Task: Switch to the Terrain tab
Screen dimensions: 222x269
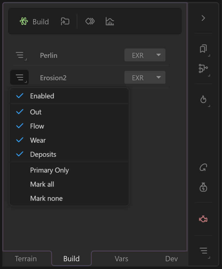Action: pyautogui.click(x=26, y=259)
